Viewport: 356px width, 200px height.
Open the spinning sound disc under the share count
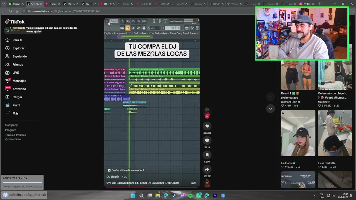coord(207,183)
